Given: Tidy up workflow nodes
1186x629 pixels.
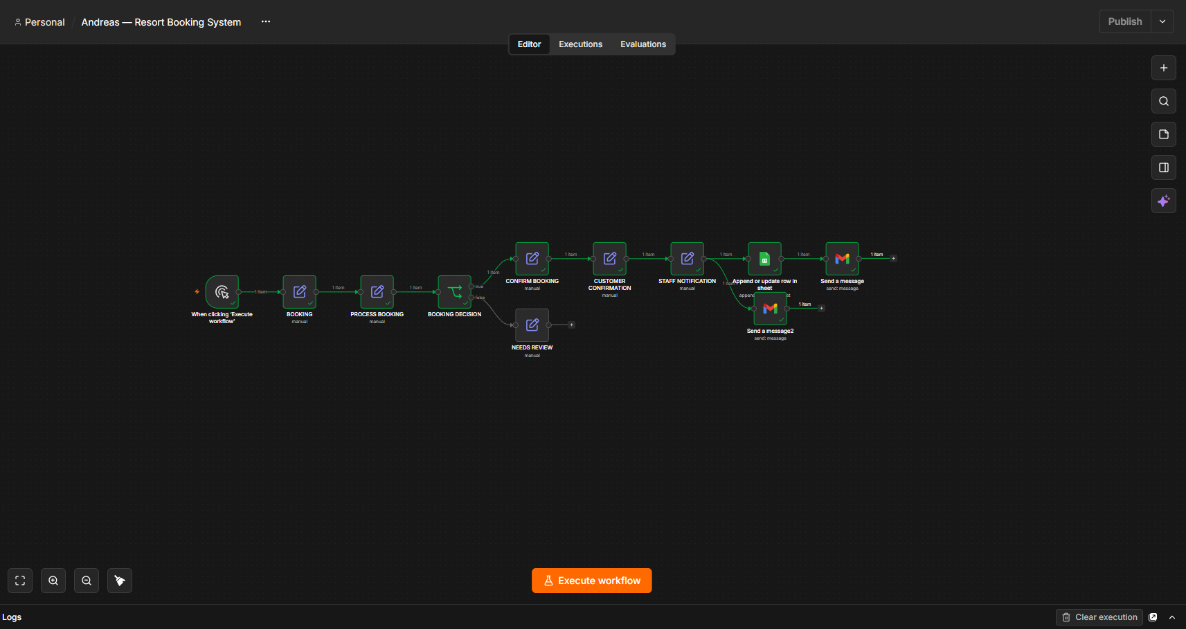Looking at the screenshot, I should click(120, 581).
